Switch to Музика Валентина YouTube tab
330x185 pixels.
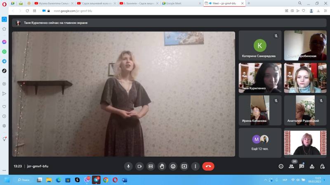(54, 3)
